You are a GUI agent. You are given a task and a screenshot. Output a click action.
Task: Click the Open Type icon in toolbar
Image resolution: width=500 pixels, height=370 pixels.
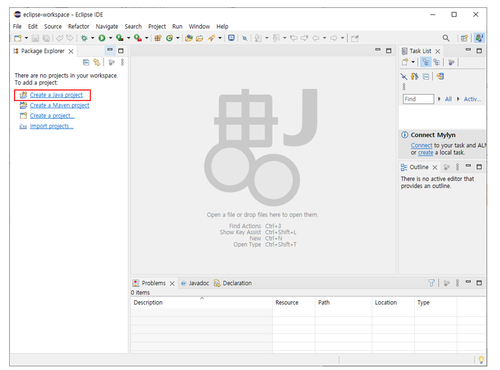click(189, 38)
